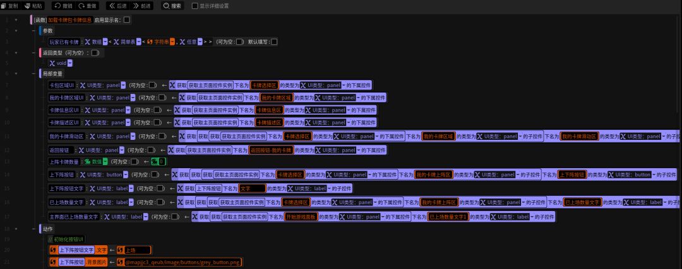Click the number icon beside value 0
682x269 pixels.
pos(155,162)
